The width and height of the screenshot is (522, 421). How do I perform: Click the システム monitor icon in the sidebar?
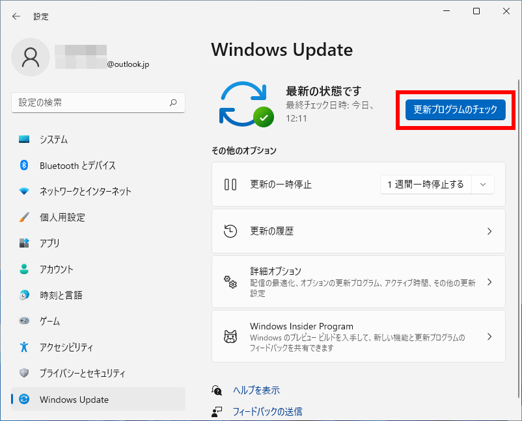(24, 139)
